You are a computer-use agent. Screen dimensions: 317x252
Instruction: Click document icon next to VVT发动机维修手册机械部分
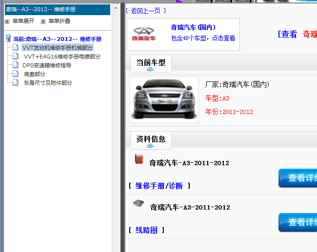click(x=16, y=47)
